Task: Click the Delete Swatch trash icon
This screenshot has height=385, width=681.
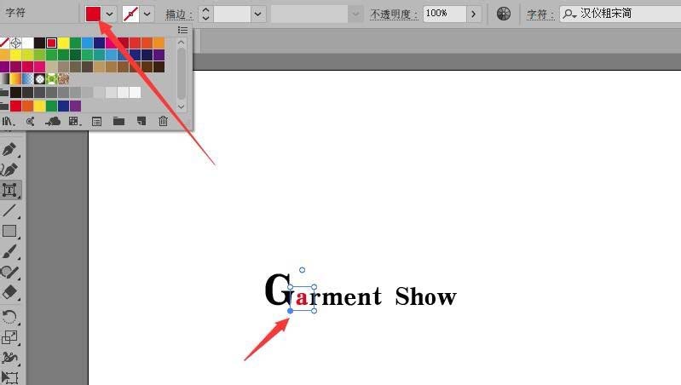Action: coord(164,121)
